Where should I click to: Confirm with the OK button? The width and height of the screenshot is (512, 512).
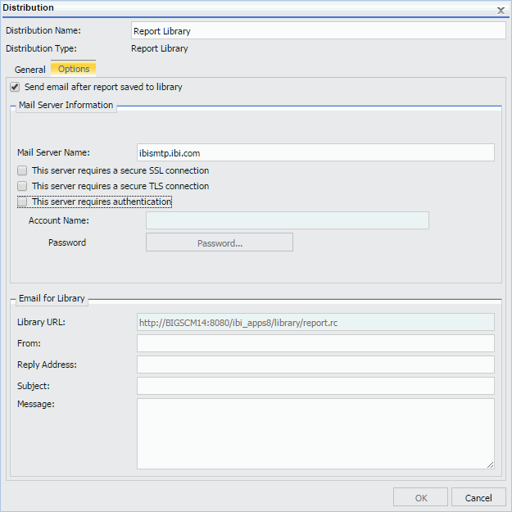[x=420, y=497]
